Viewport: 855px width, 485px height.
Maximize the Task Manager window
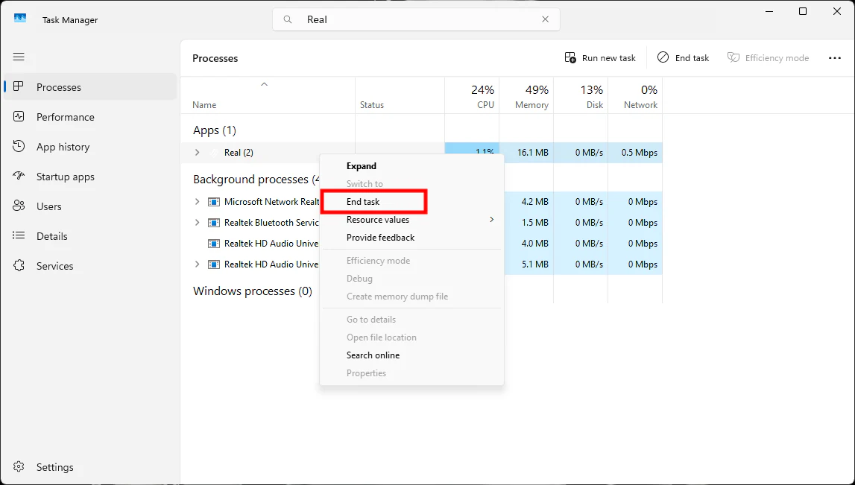803,11
